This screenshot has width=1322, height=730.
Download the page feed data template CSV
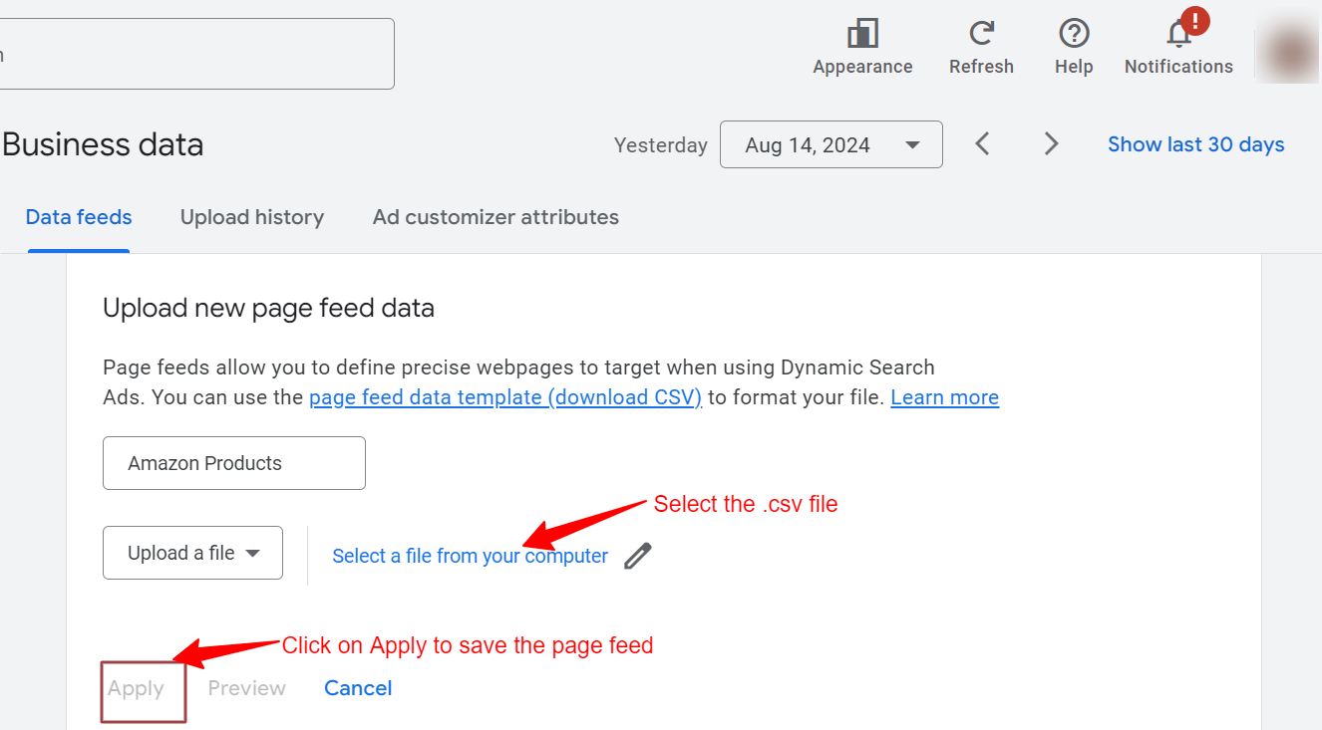505,397
